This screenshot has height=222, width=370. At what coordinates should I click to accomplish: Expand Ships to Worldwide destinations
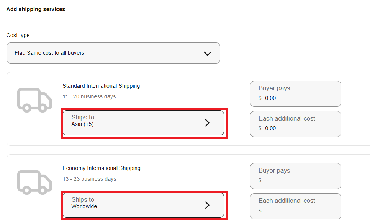pyautogui.click(x=143, y=205)
